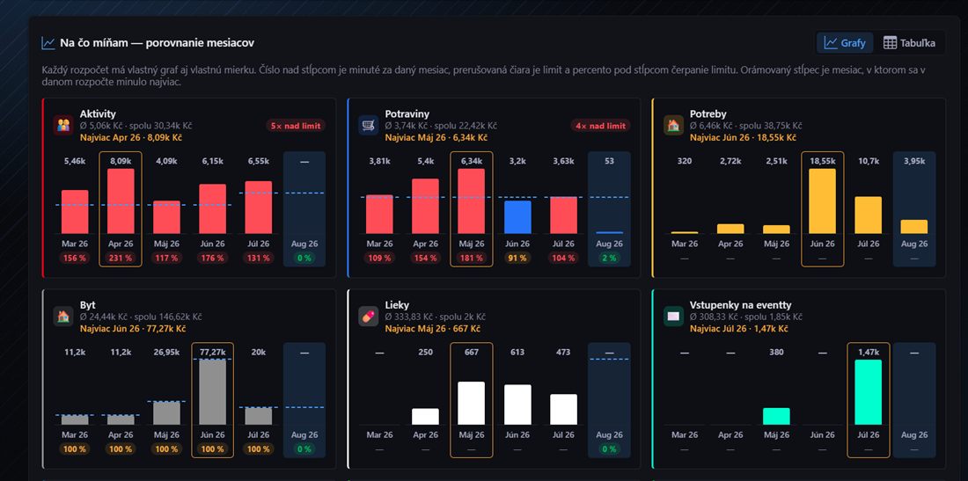
Task: Click 'Najviac Júl 26 · 1,47k Kč' text
Action: pos(739,329)
